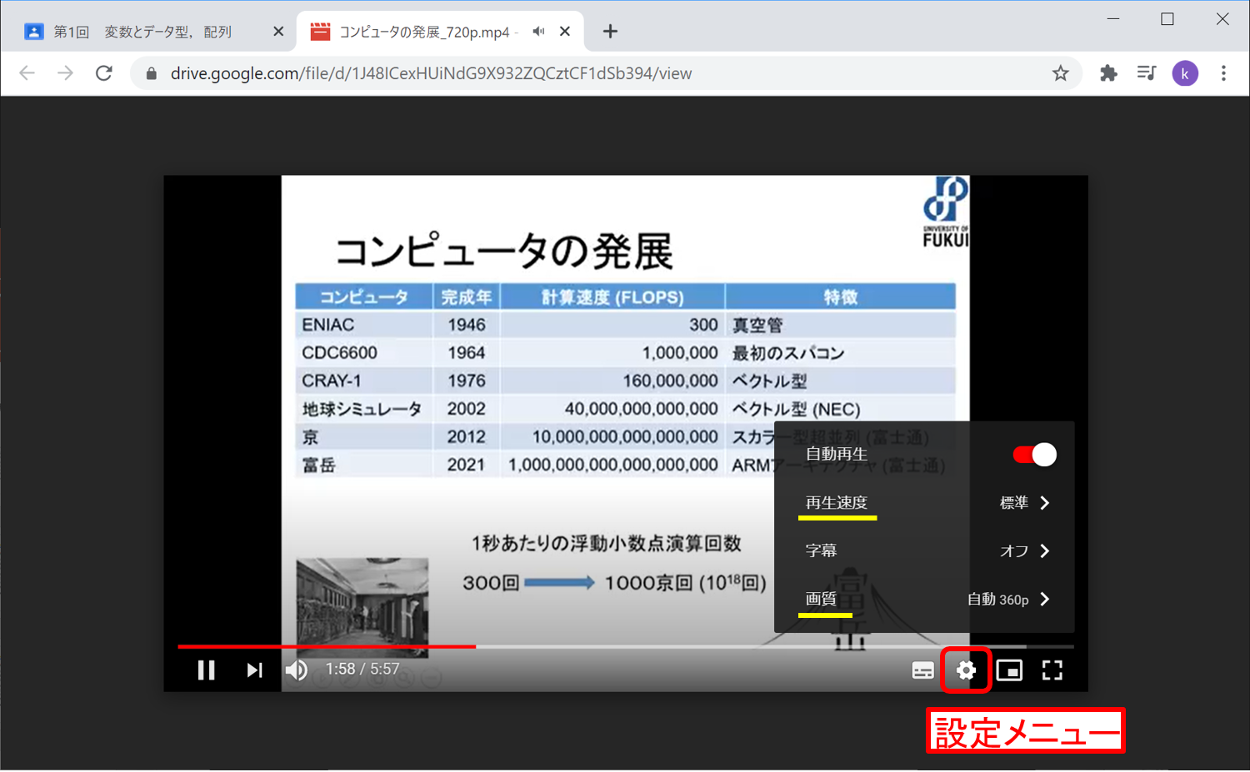Toggle subtitles button in player bar

point(922,670)
